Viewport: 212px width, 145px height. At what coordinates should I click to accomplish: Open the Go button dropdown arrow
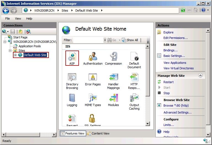click(120, 40)
